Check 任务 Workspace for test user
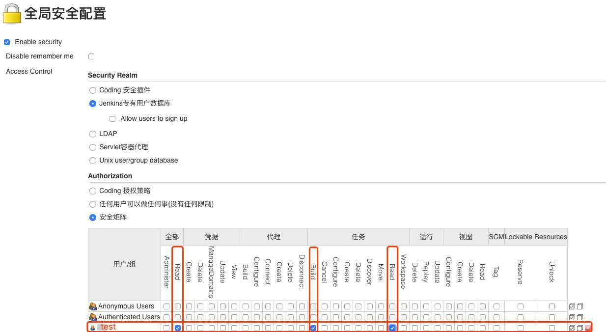The height and width of the screenshot is (332, 606). click(404, 328)
